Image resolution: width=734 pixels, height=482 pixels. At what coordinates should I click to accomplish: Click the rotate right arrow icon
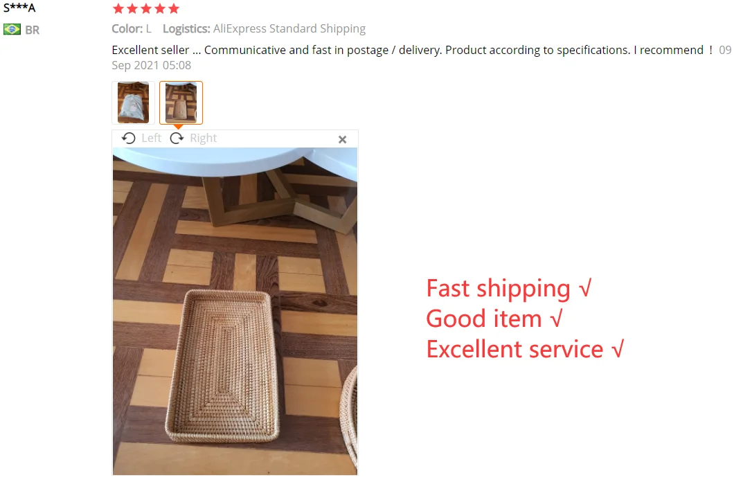pos(177,138)
